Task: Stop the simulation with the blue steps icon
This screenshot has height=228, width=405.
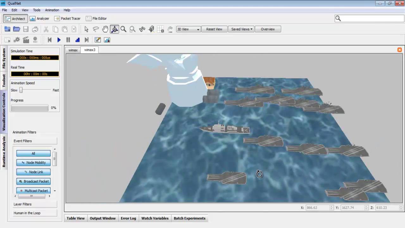Action: pos(78,40)
